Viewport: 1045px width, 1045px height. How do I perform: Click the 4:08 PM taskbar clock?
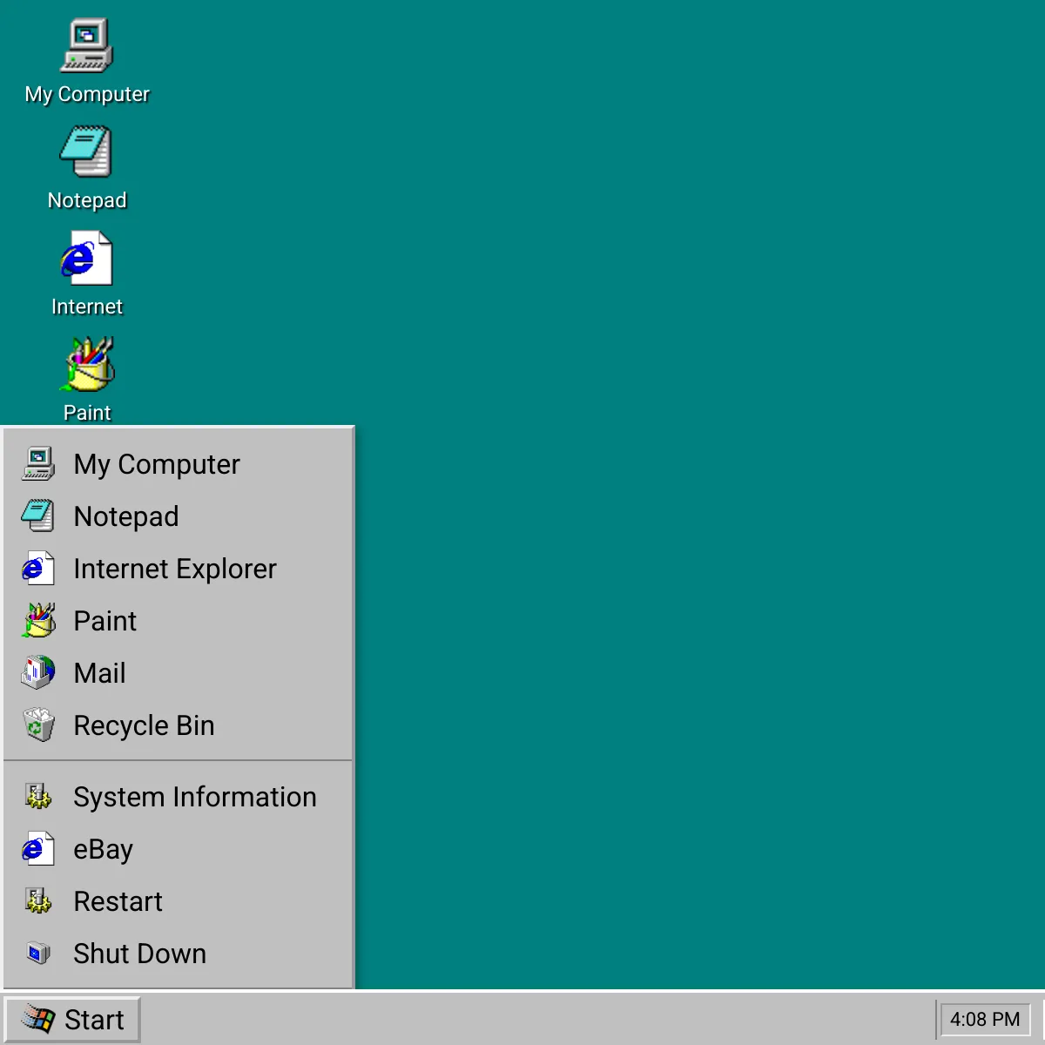(x=985, y=1020)
